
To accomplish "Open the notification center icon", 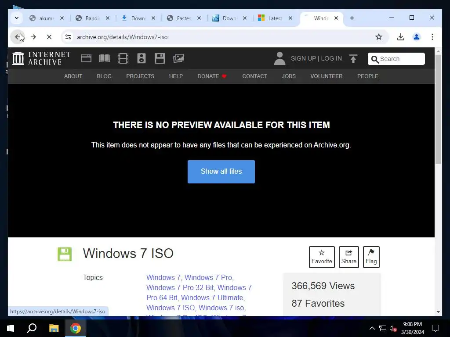I will pyautogui.click(x=435, y=328).
